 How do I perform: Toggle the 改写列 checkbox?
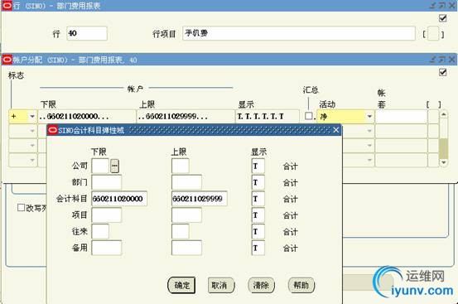[21, 207]
